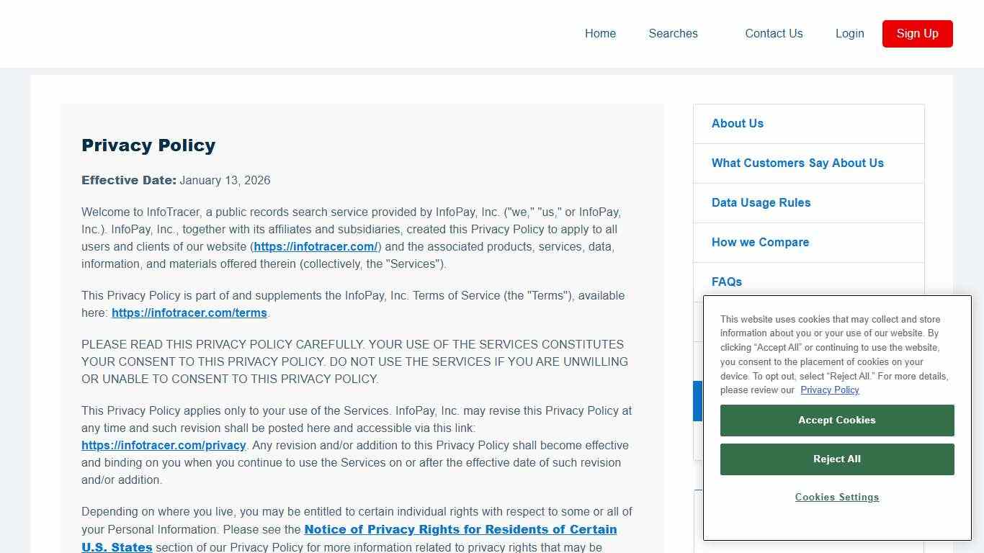The height and width of the screenshot is (553, 984).
Task: Select Contact Us in the top navigation
Action: click(x=774, y=33)
